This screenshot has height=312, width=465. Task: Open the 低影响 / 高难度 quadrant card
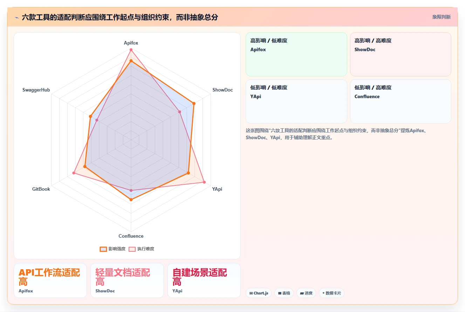tap(401, 101)
